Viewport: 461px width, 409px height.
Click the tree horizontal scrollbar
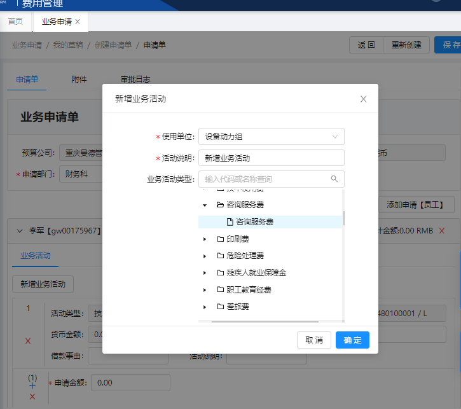[265, 321]
